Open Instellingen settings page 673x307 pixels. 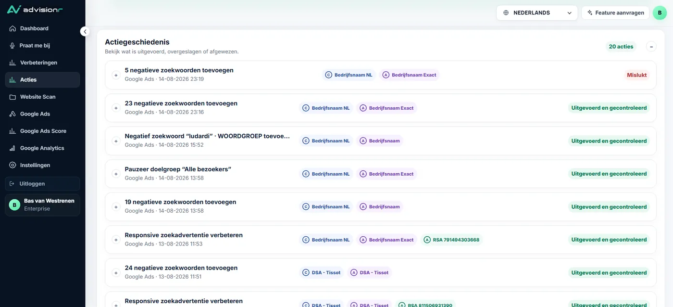coord(42,165)
